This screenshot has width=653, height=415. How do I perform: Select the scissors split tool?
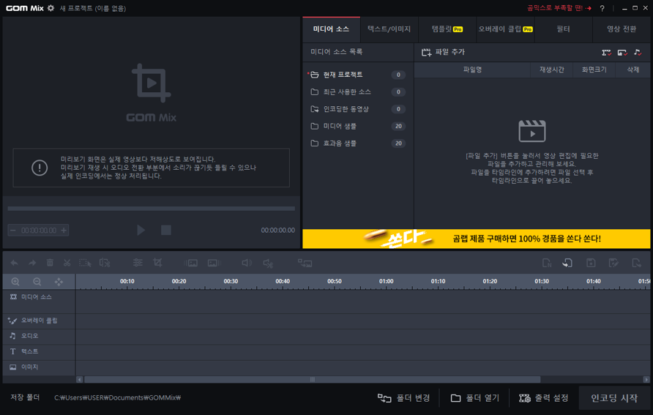(67, 263)
